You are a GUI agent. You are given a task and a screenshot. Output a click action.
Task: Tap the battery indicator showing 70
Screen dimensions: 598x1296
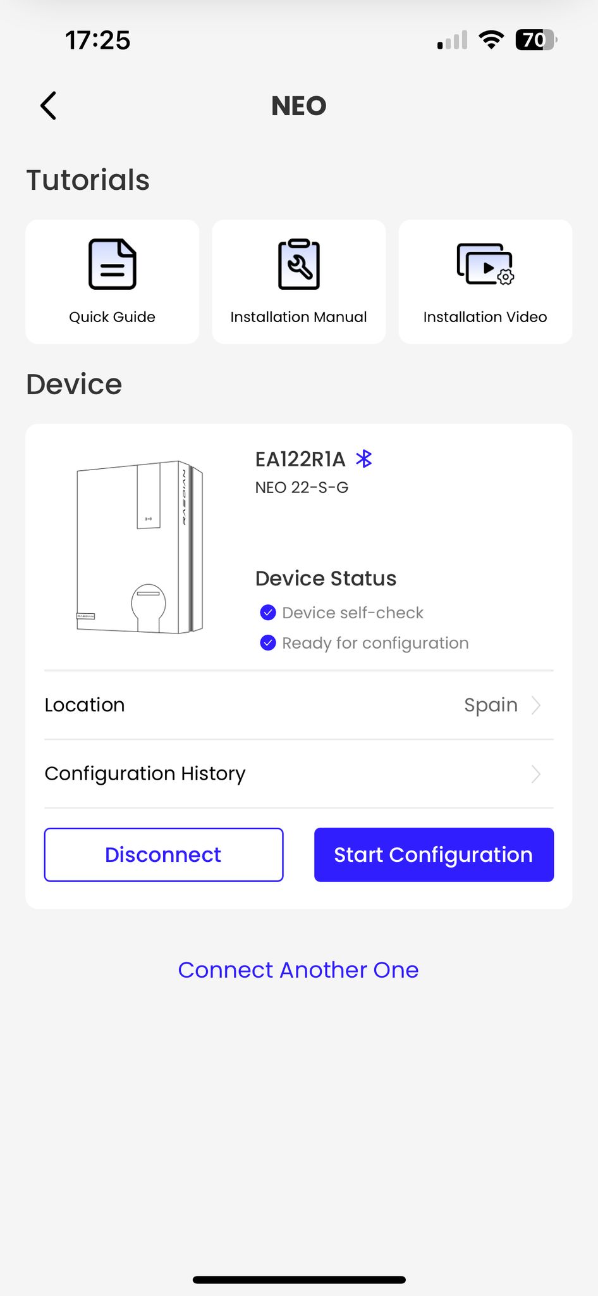[534, 40]
